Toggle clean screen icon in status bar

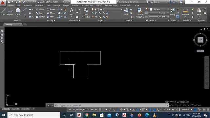tap(204, 109)
